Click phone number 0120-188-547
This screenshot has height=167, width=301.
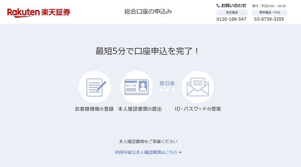click(231, 19)
